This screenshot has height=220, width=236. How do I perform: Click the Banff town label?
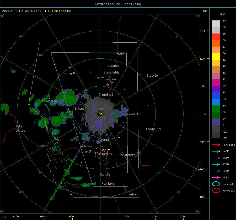tap(43, 146)
